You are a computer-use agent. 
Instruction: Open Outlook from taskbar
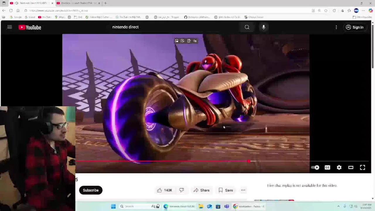(209, 206)
